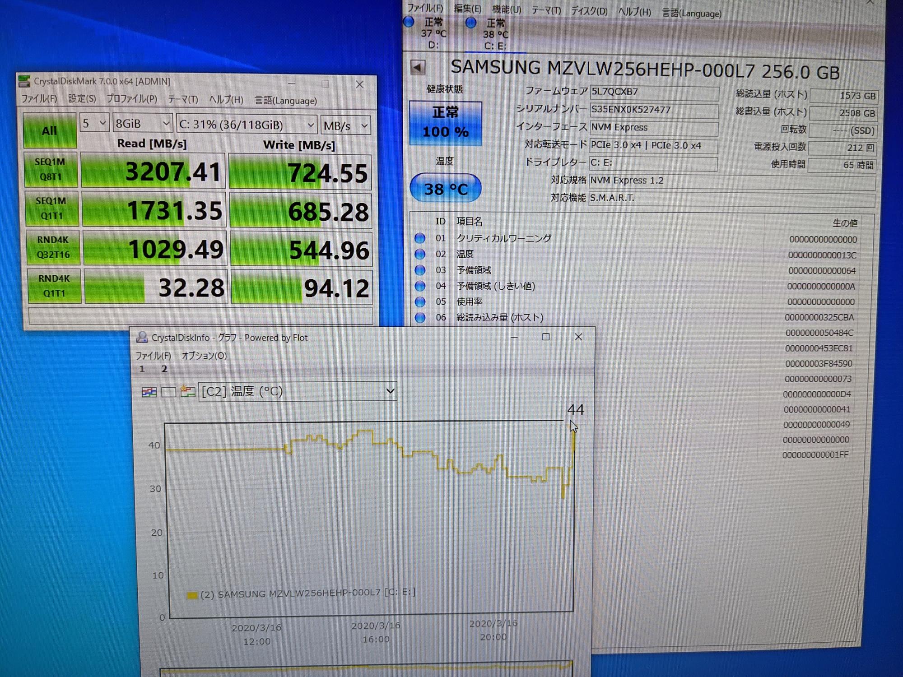The height and width of the screenshot is (677, 903).
Task: Open the test count dropdown showing 5
Action: (x=94, y=123)
